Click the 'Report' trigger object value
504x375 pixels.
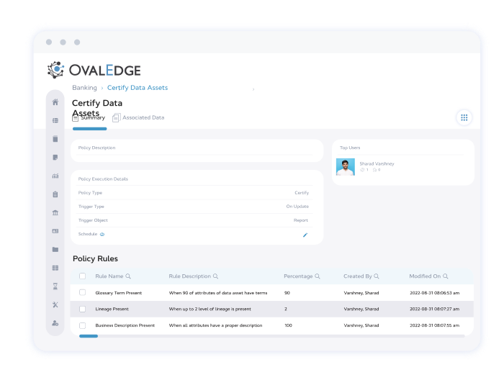(x=301, y=220)
